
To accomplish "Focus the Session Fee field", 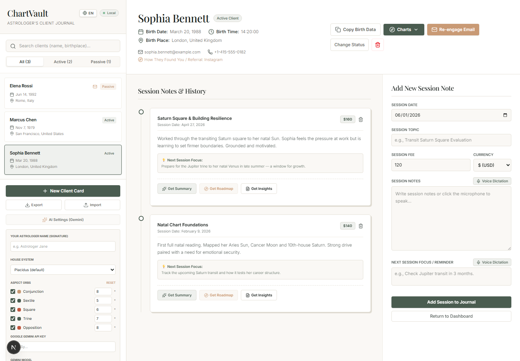I will (x=431, y=165).
